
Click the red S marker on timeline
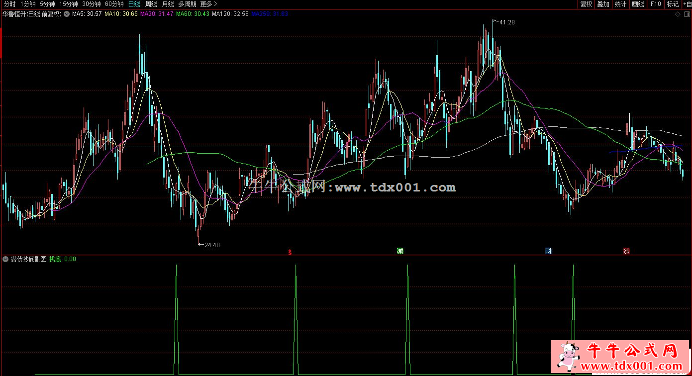point(290,252)
